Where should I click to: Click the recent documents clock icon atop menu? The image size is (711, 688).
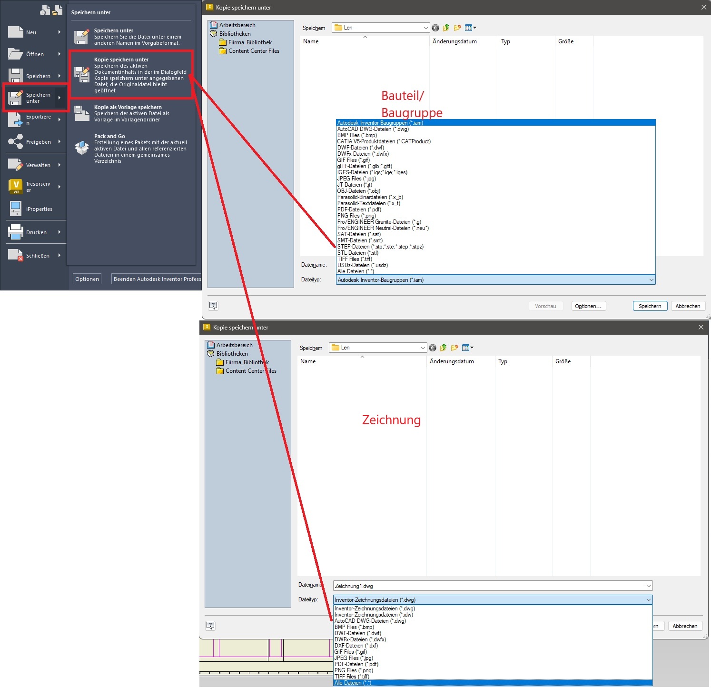click(x=45, y=10)
